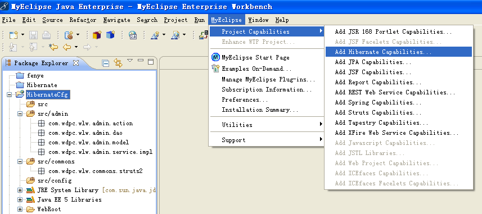Collapse the src/commons source folder
This screenshot has height=214, width=482.
point(20,161)
